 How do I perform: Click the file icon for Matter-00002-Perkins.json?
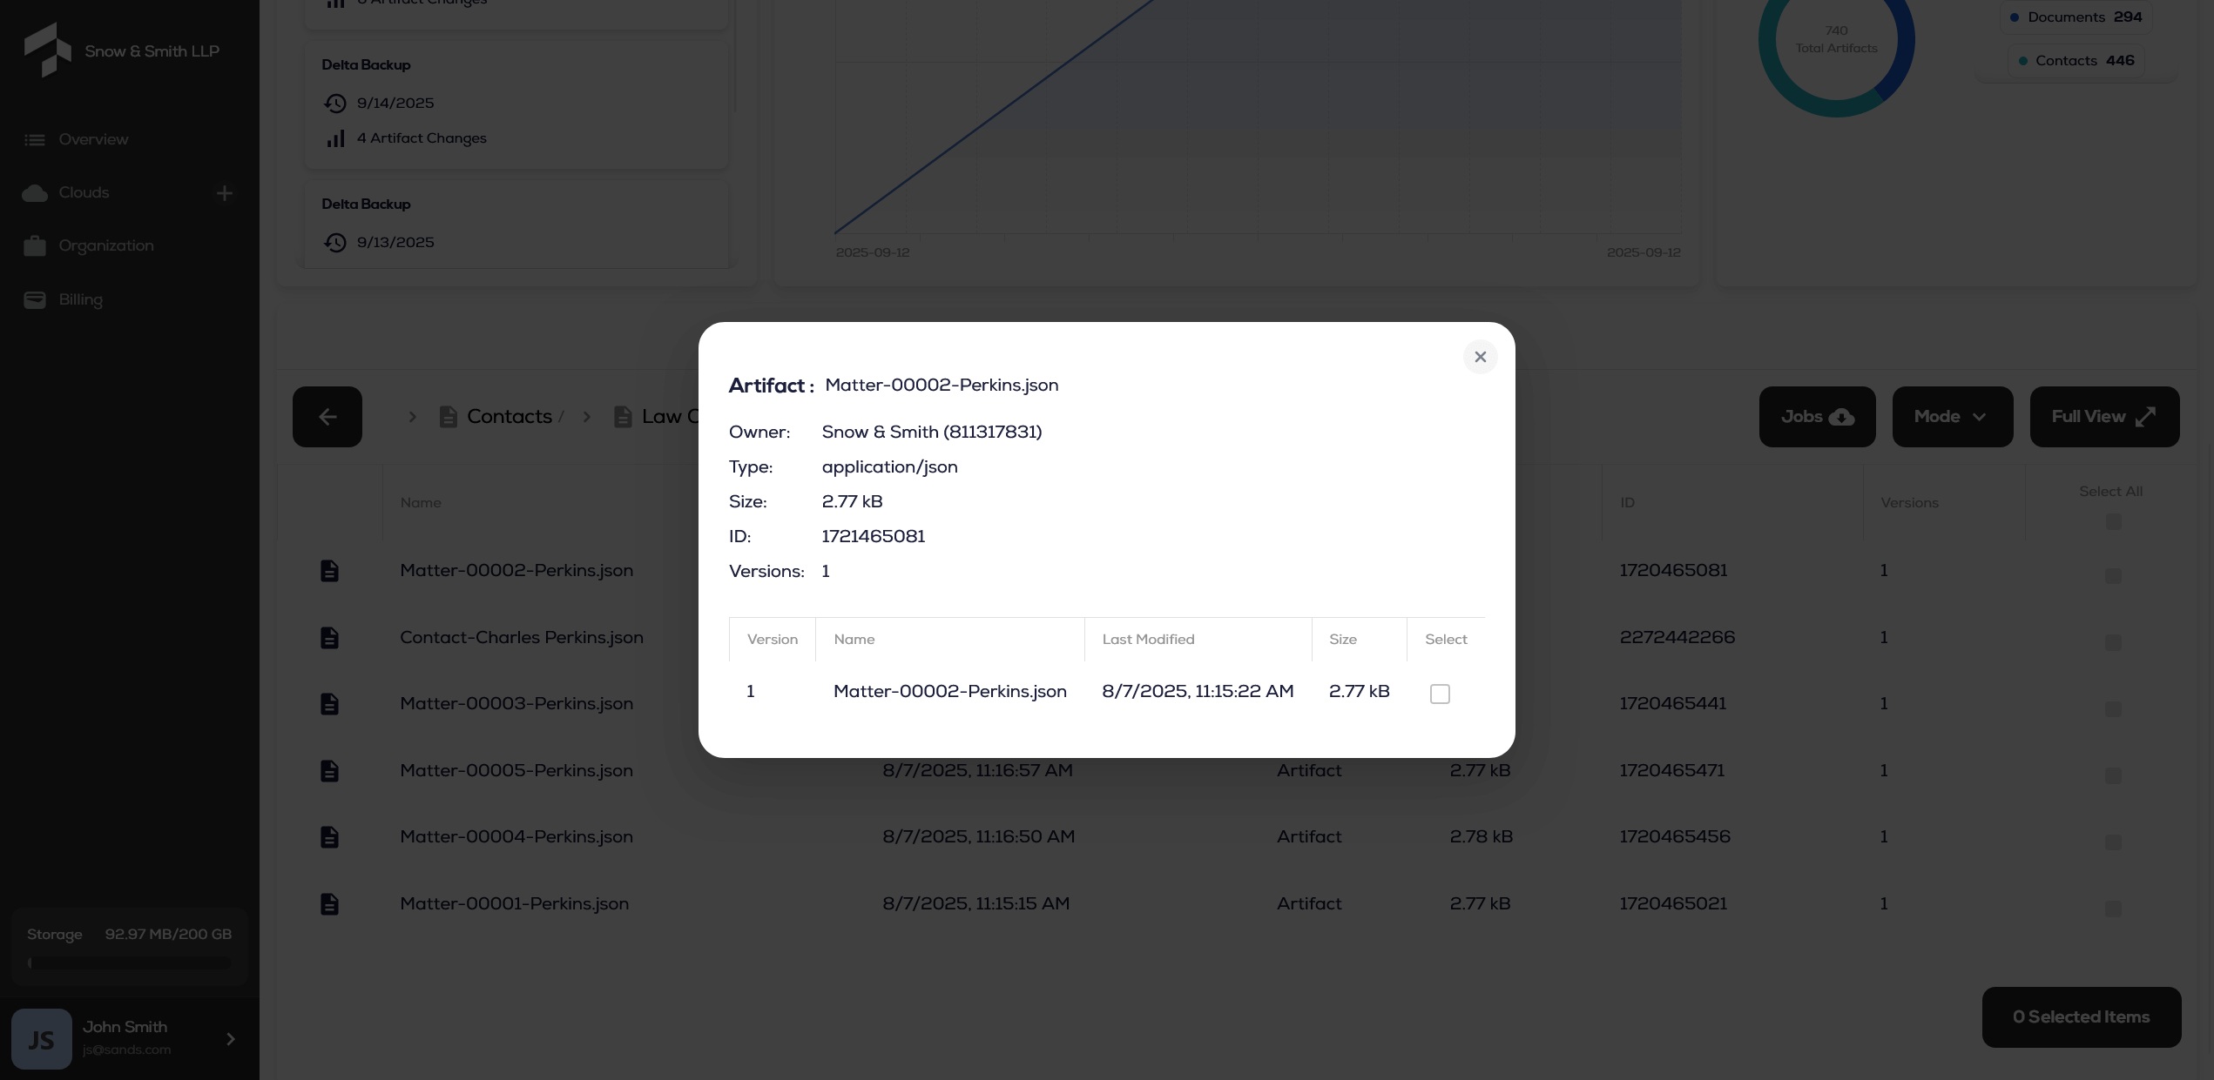point(329,571)
